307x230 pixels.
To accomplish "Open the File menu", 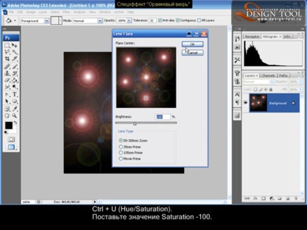I will [12, 12].
